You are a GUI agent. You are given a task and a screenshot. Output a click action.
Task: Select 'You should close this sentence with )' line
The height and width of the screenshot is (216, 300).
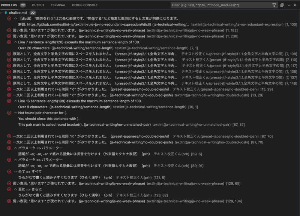(x=49, y=119)
